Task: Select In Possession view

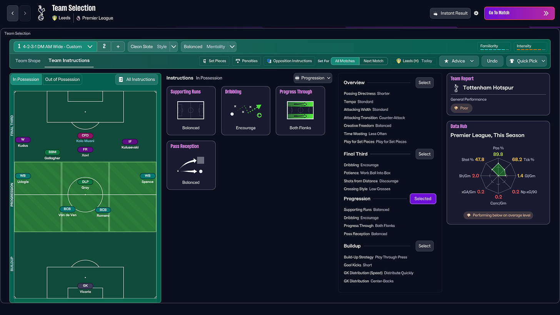Action: click(26, 79)
